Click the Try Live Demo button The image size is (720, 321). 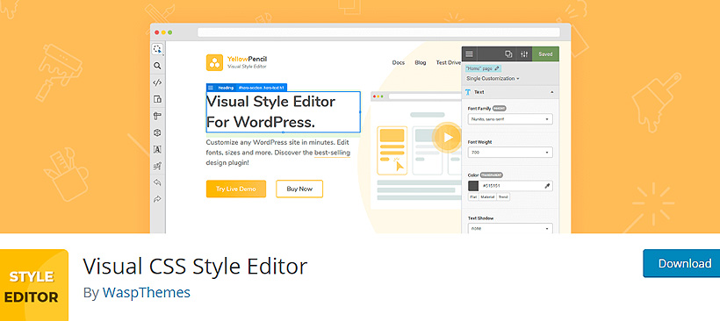tap(236, 189)
